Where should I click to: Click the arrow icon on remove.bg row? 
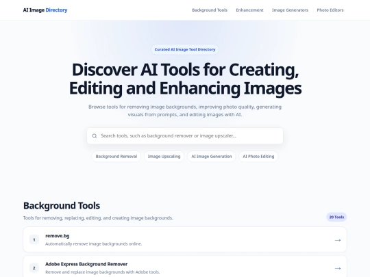(338, 240)
